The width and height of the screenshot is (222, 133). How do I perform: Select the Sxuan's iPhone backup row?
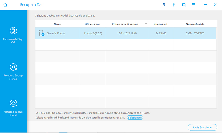pos(125,33)
